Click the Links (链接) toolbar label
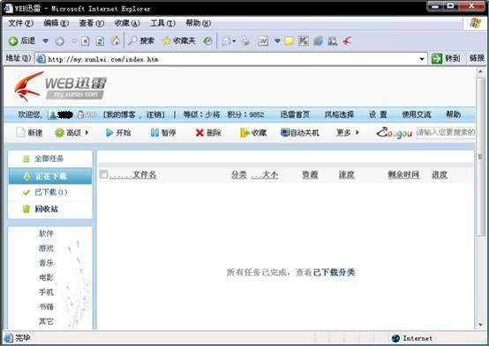The width and height of the screenshot is (489, 346). coord(477,58)
